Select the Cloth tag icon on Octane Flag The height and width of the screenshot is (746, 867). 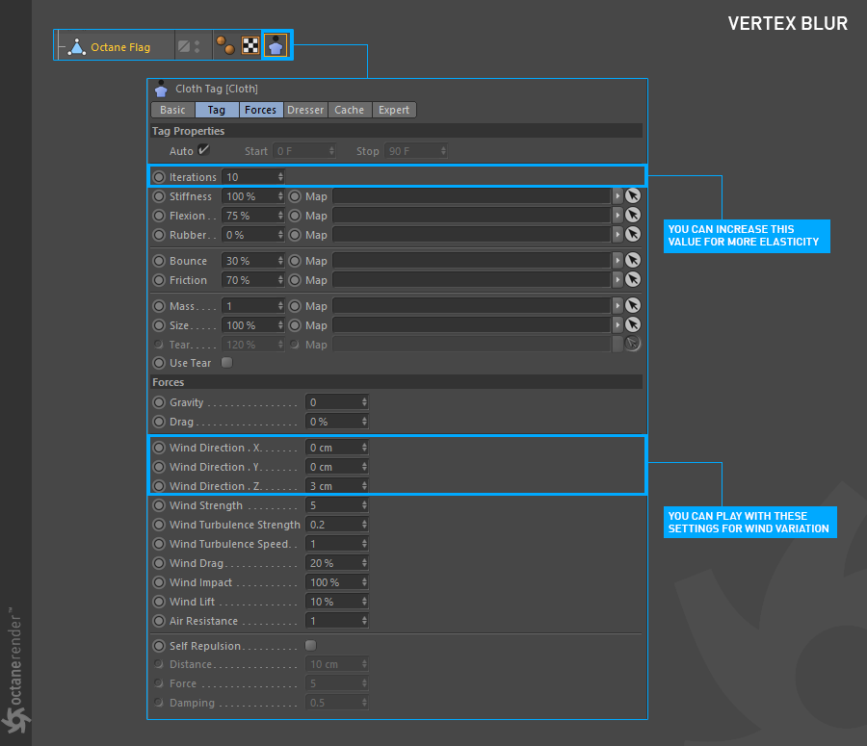click(x=276, y=45)
